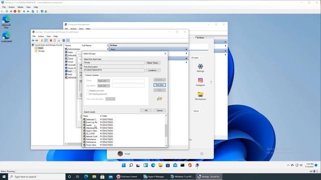Click the green Reset icon in VM toolbar
The height and width of the screenshot is (180, 321).
click(28, 11)
